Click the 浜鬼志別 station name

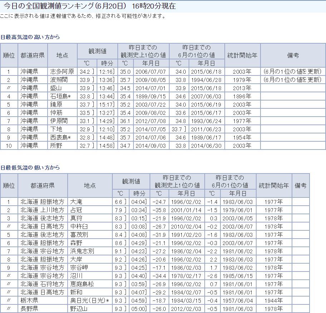click(x=82, y=251)
